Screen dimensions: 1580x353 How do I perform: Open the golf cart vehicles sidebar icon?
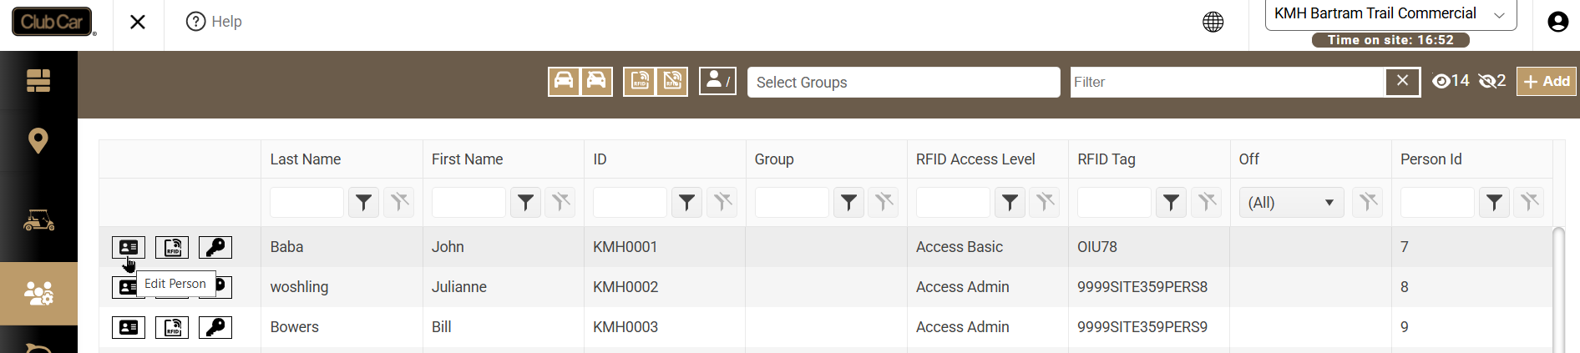coord(38,220)
